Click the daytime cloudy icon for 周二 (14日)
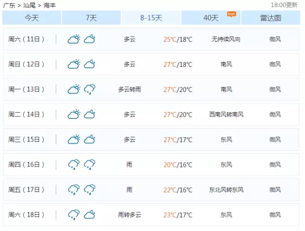Screen dimensions: 305x231 74,114
